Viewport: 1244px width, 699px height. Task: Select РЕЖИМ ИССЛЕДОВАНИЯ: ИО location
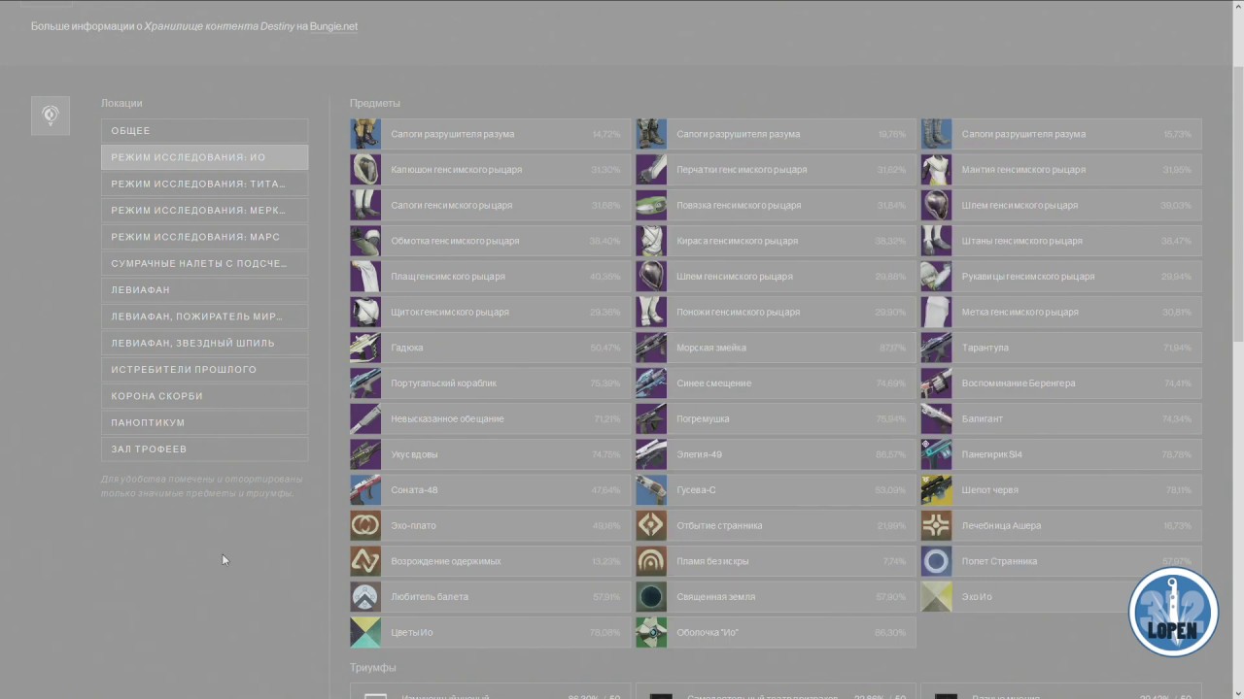(205, 157)
